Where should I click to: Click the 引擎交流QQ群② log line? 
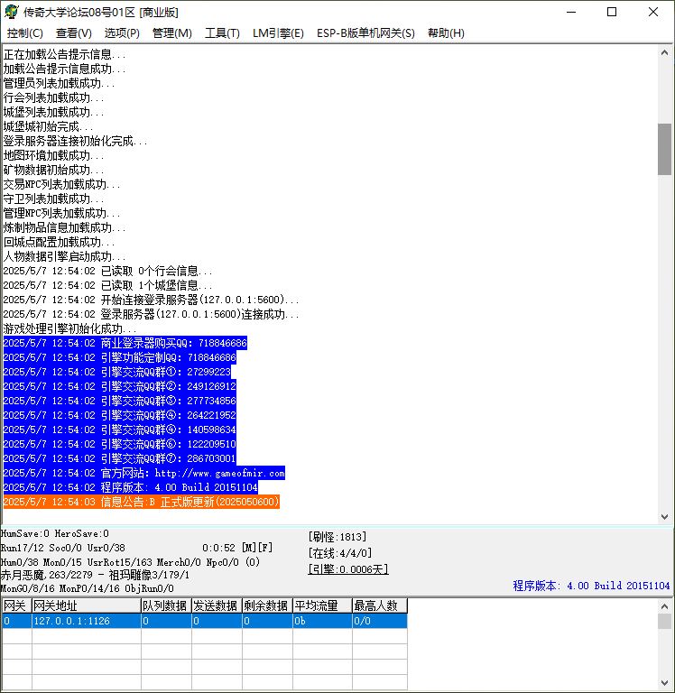tap(120, 386)
